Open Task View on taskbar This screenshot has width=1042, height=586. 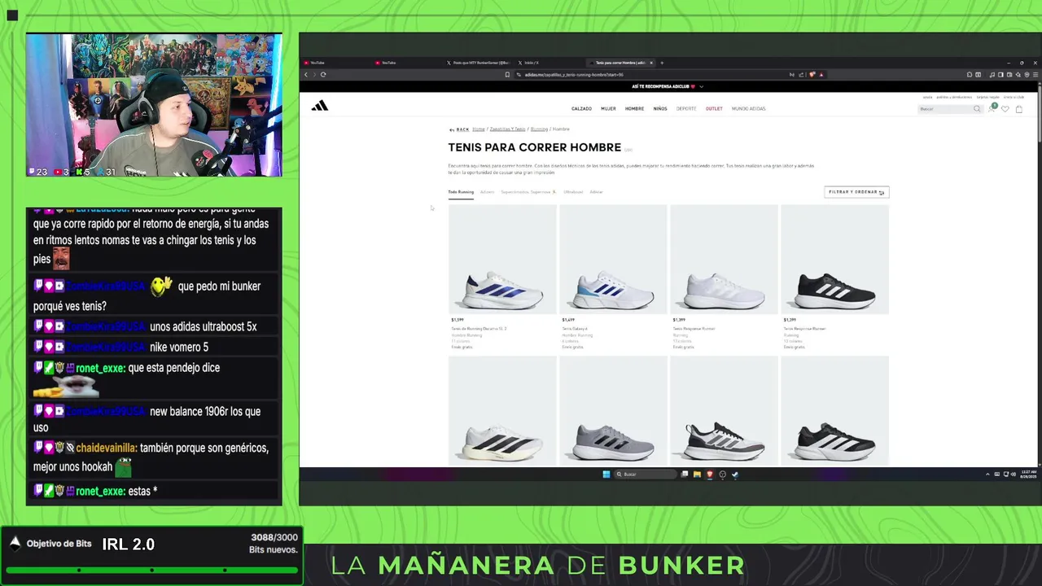pos(685,474)
